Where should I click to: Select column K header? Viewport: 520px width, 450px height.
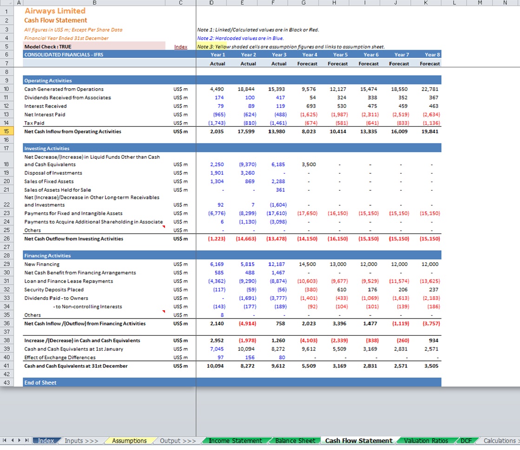click(x=426, y=3)
